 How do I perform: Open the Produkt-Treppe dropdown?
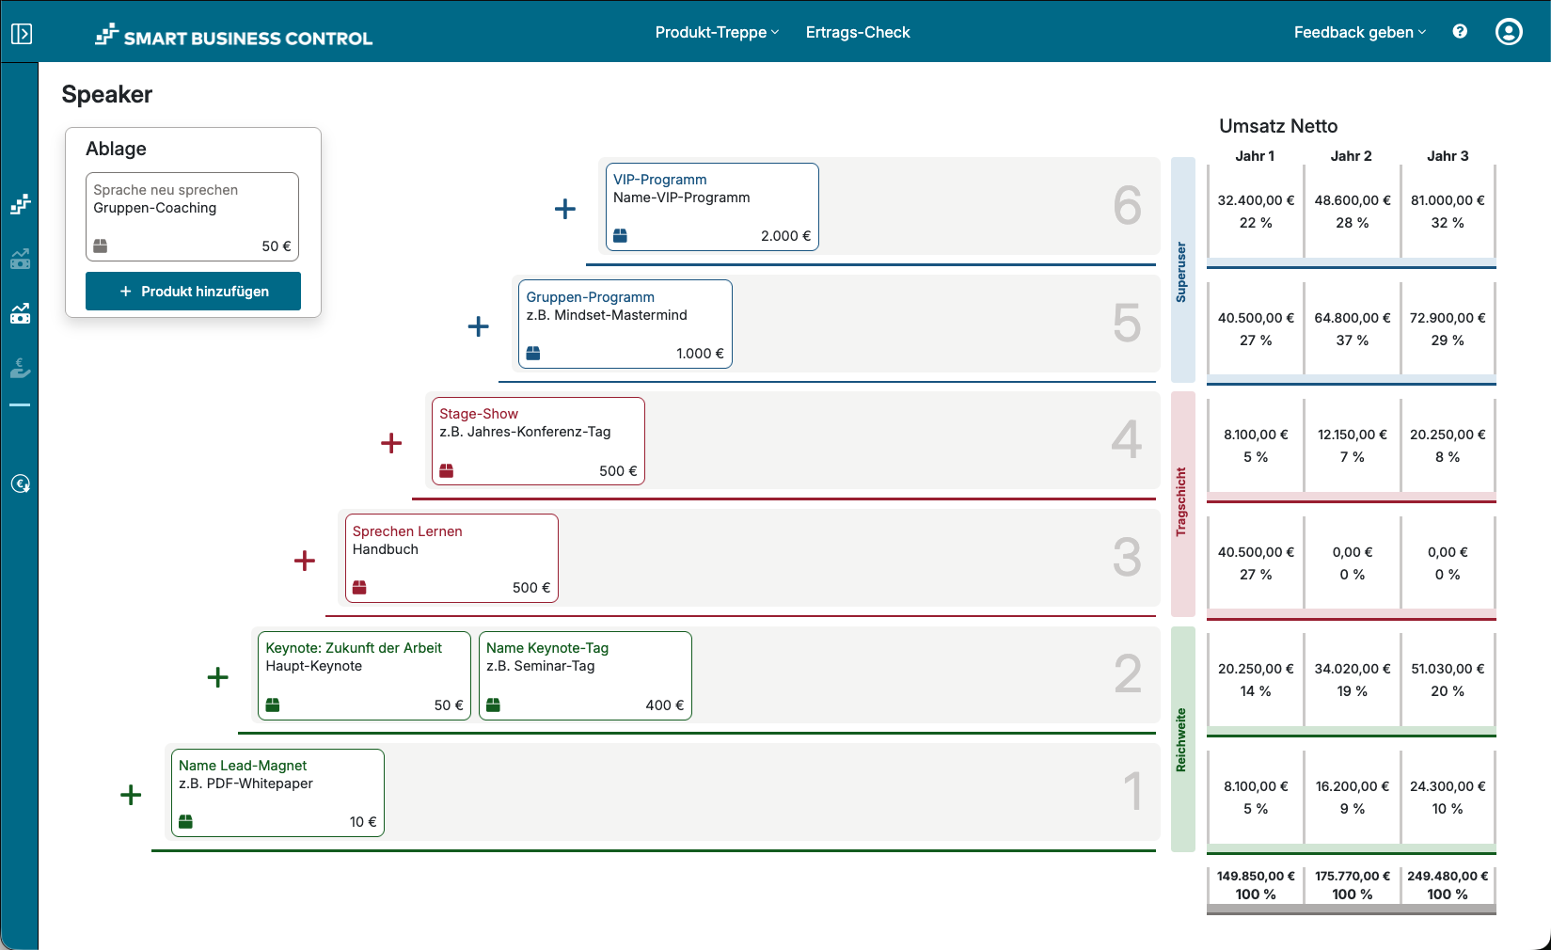coord(717,31)
